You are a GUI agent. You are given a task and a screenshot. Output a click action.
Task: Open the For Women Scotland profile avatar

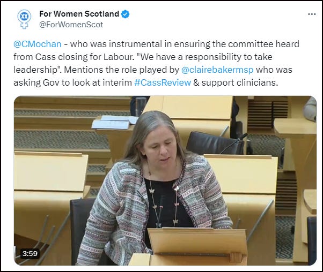24,19
